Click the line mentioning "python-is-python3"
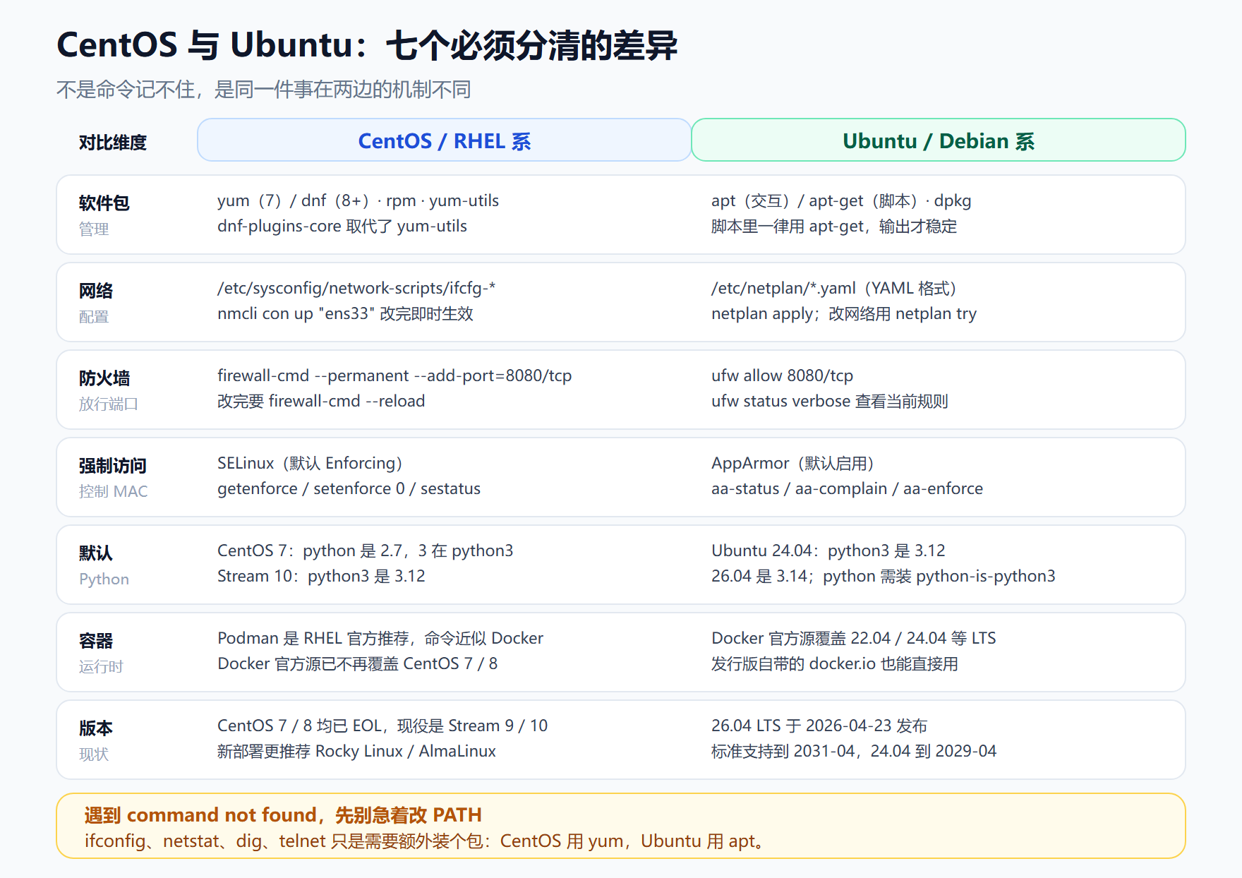 click(x=884, y=577)
